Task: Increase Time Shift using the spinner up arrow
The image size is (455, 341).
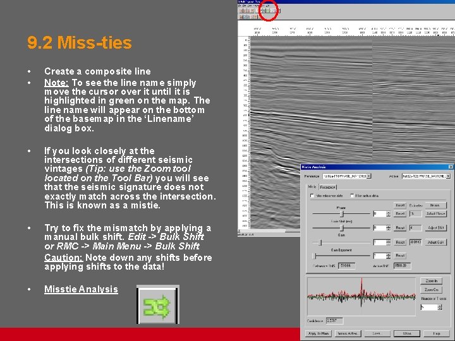Action: point(389,227)
